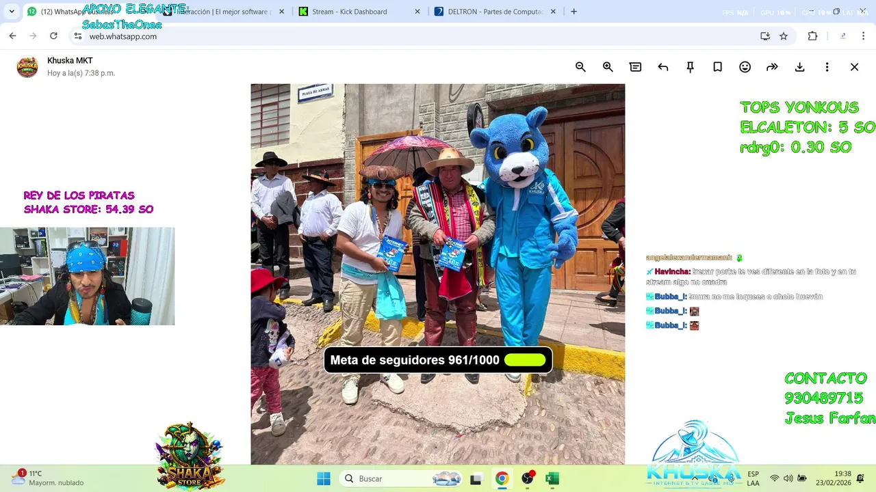Open OBS Studio from the taskbar
Screen dimensions: 876x492
[528, 478]
